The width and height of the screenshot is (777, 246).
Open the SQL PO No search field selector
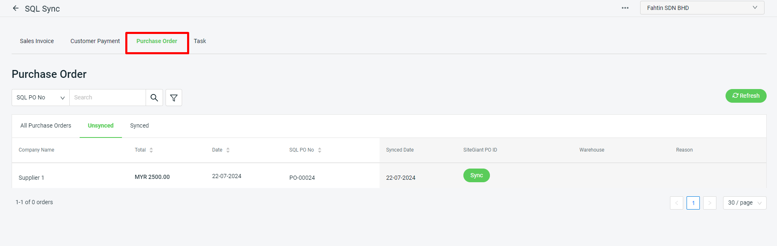coord(40,97)
